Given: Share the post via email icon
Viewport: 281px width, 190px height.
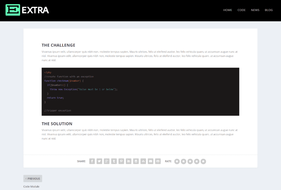Looking at the screenshot, I should 151,161.
